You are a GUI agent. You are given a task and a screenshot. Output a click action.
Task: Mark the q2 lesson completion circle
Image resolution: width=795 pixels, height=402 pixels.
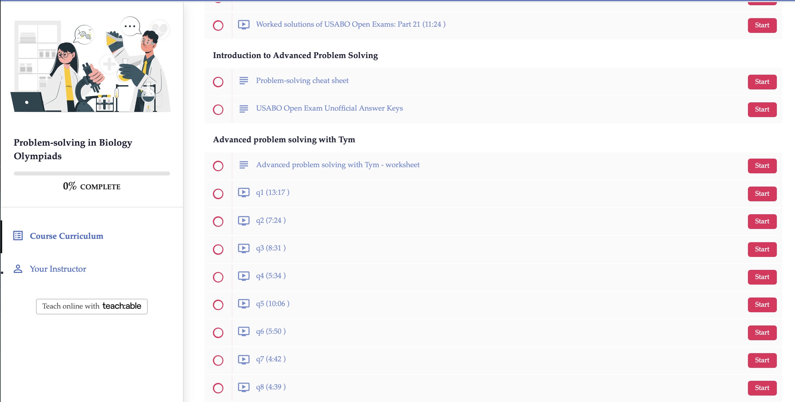pos(218,222)
